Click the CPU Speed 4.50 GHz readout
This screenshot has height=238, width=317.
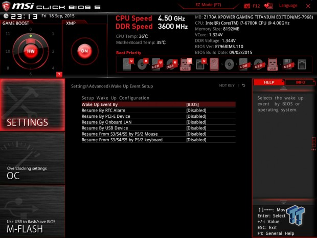point(150,18)
